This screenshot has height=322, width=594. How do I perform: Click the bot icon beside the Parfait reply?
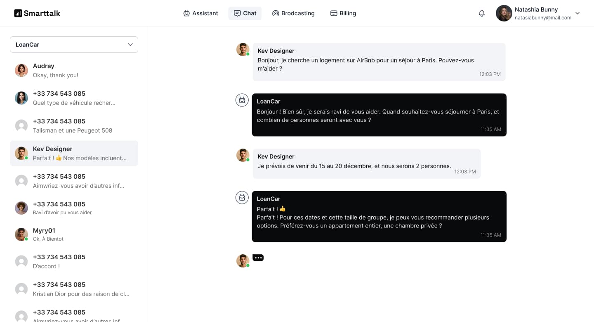(242, 197)
